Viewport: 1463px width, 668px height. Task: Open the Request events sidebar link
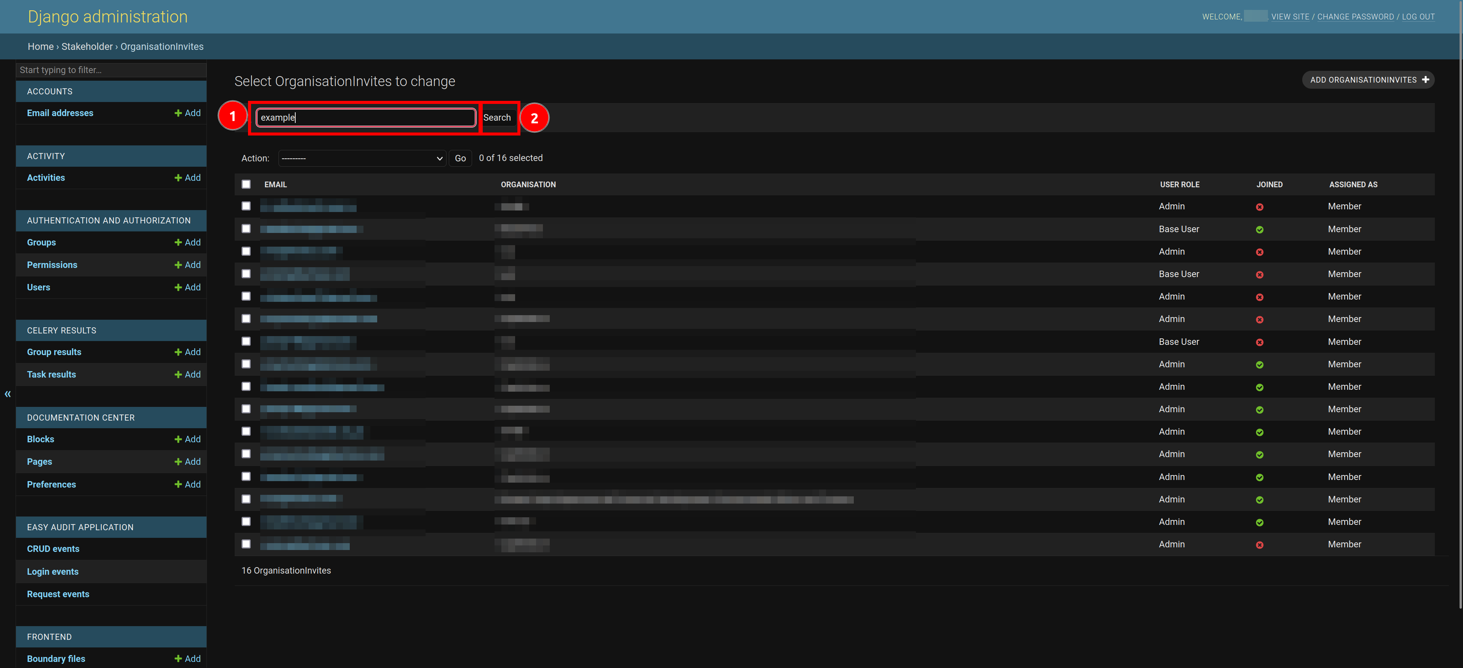(x=58, y=594)
